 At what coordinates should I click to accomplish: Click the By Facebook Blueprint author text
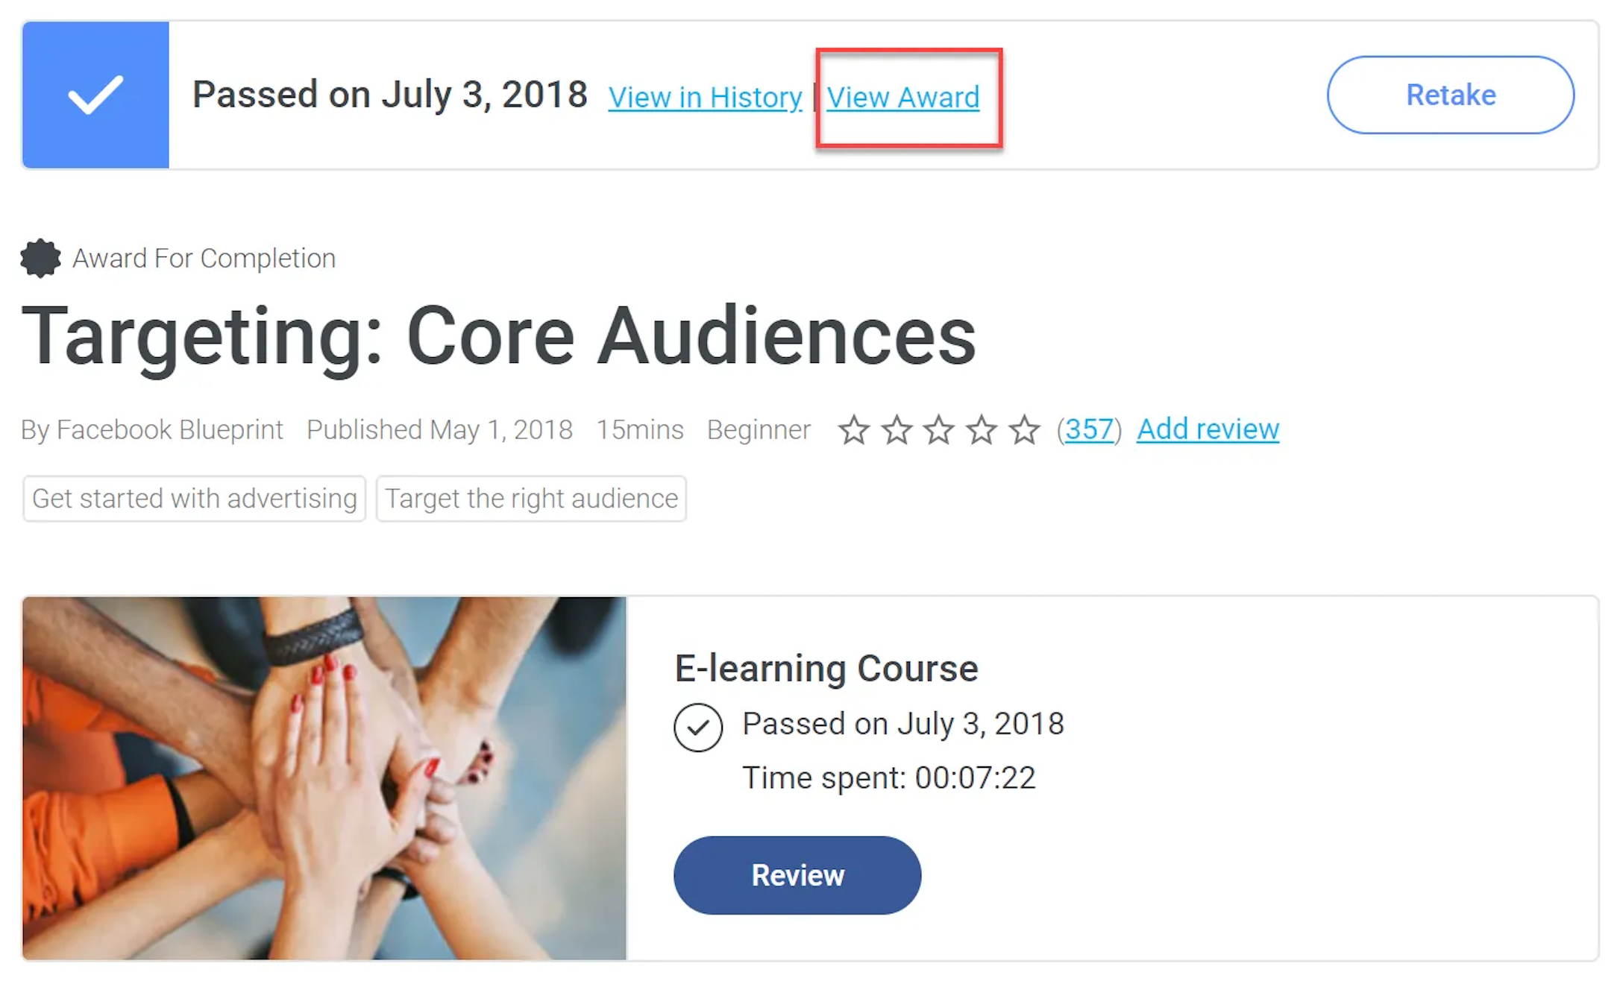pos(151,429)
